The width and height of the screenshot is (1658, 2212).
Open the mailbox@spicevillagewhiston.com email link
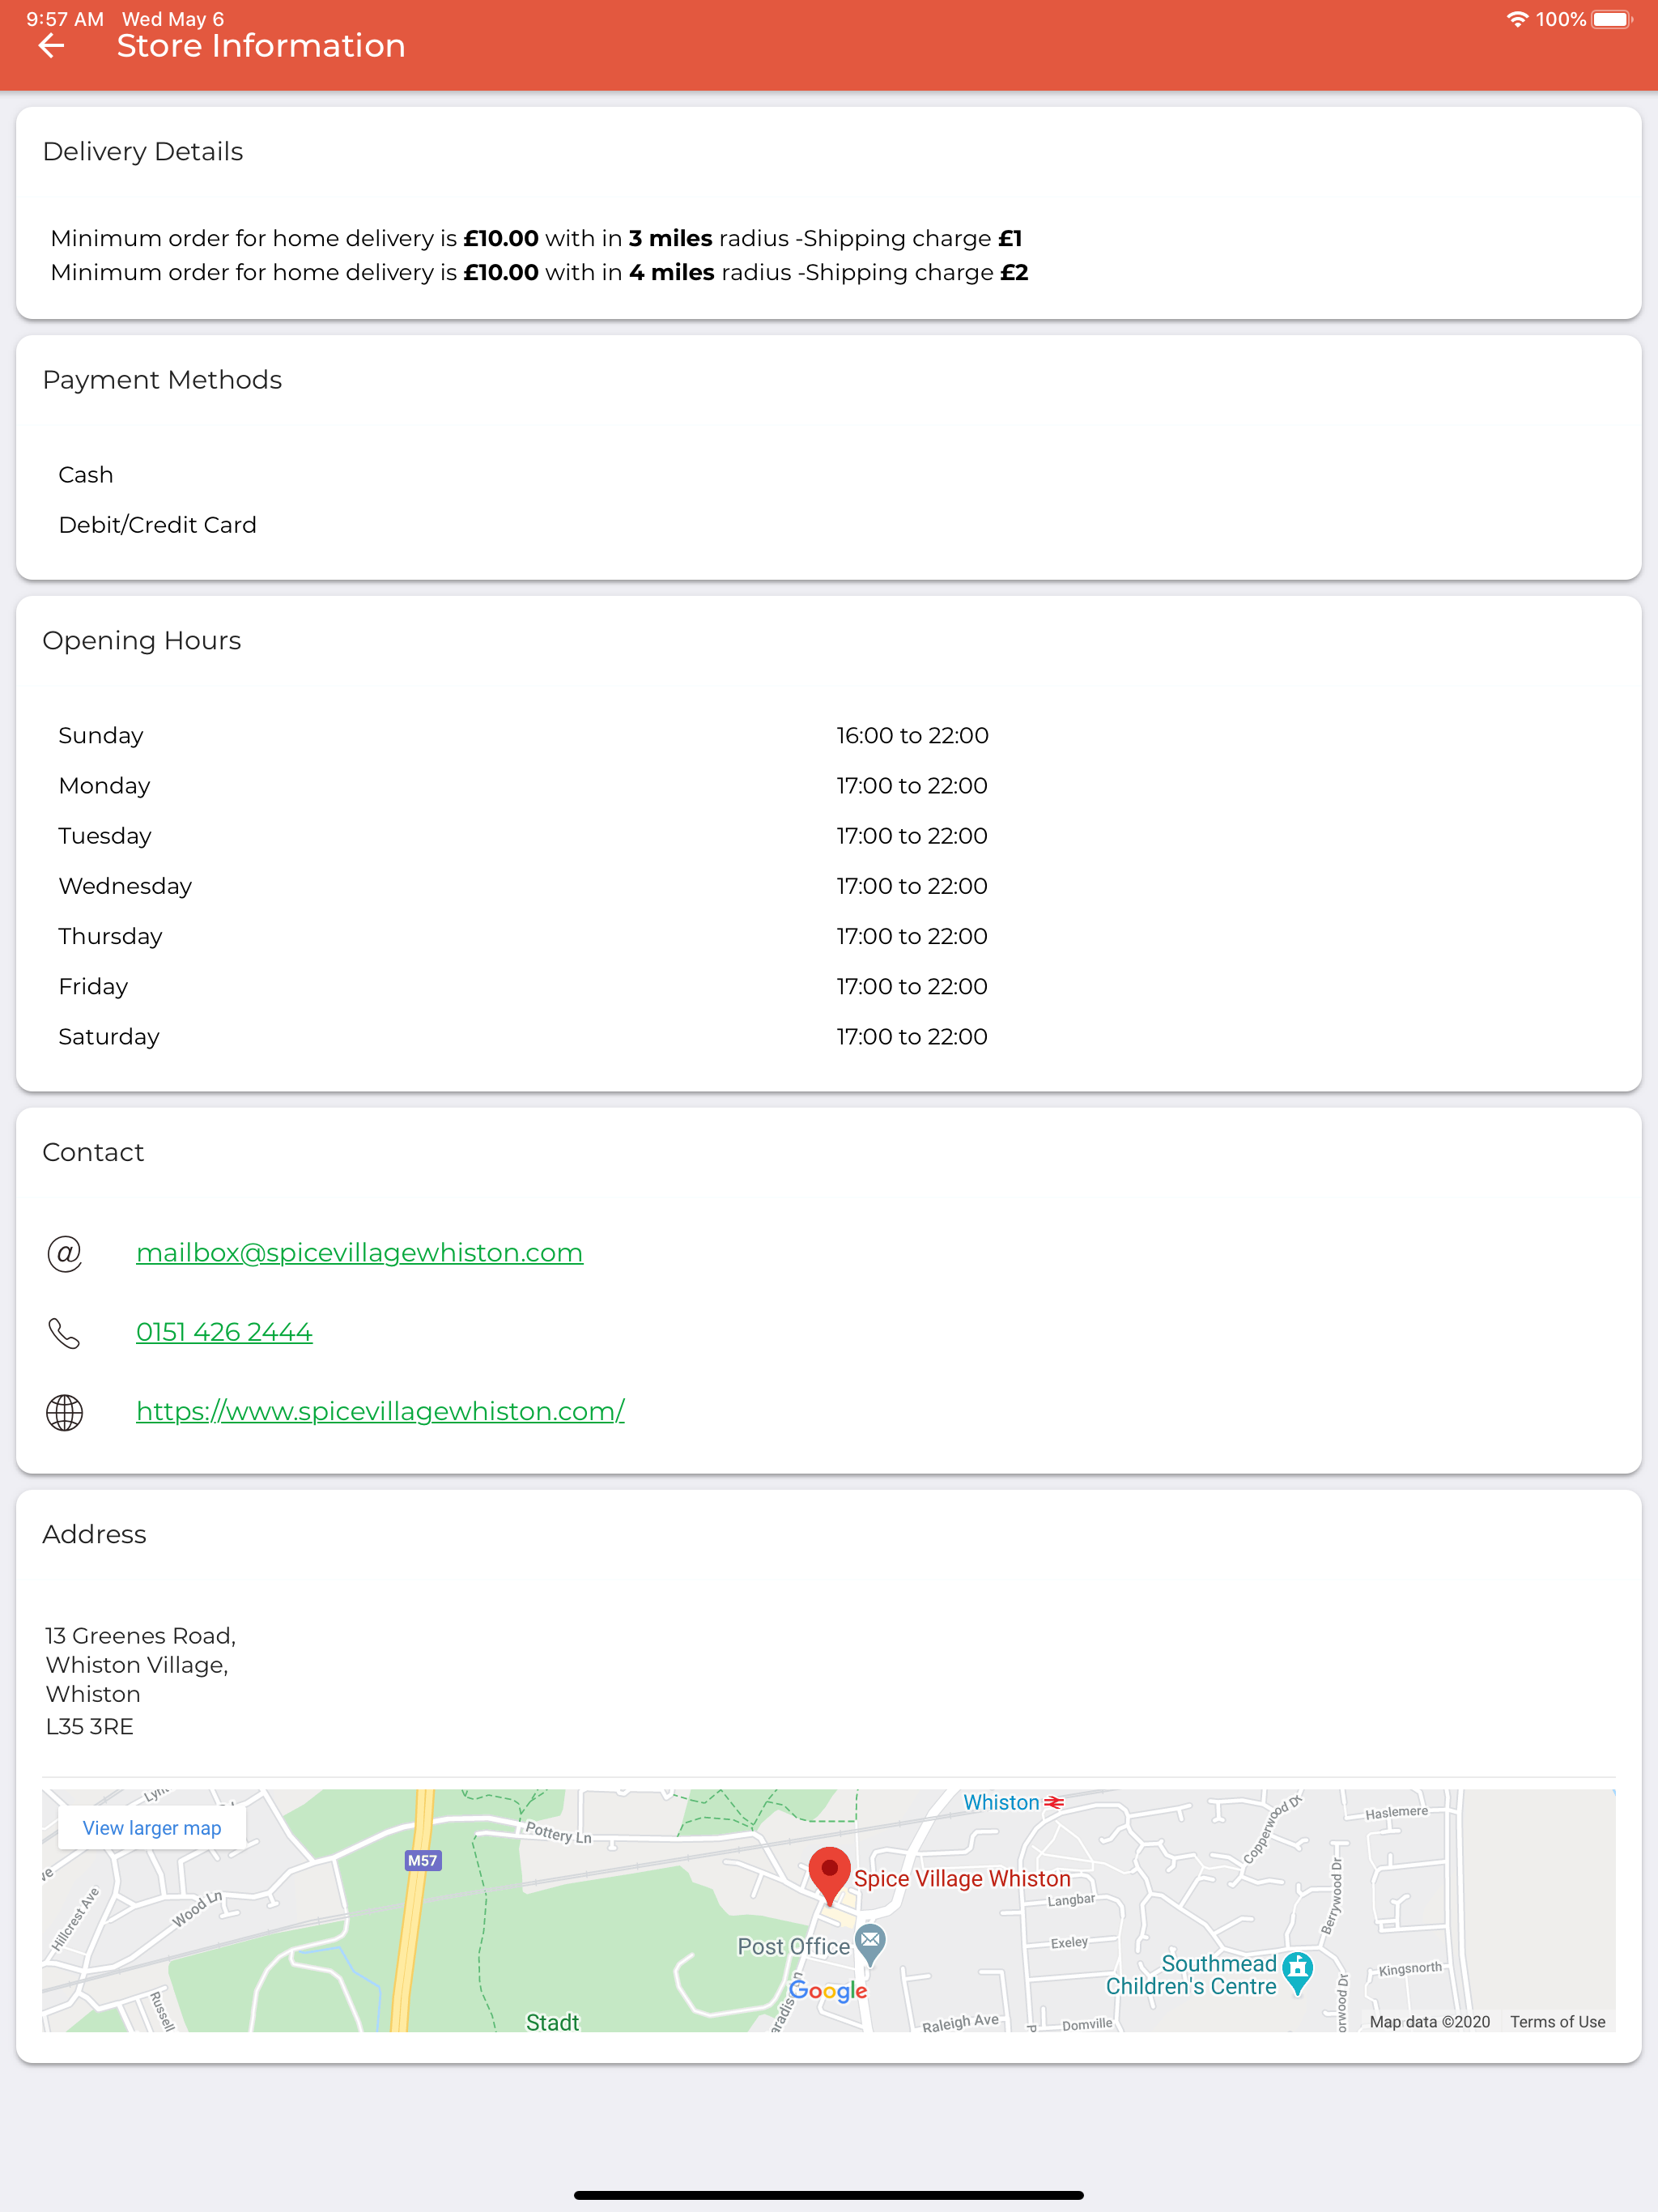point(359,1252)
